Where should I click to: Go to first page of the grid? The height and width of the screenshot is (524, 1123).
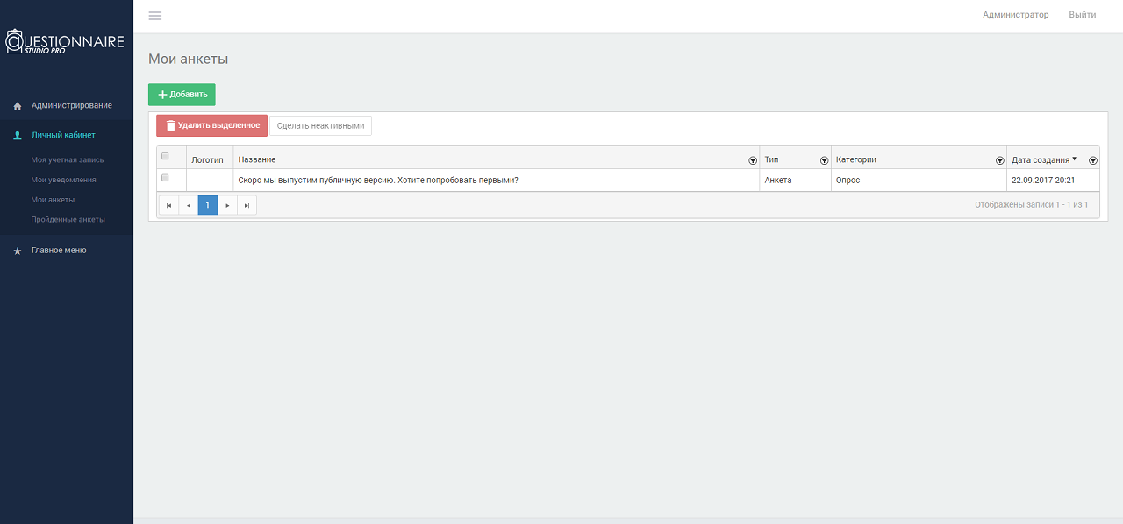[x=168, y=205]
